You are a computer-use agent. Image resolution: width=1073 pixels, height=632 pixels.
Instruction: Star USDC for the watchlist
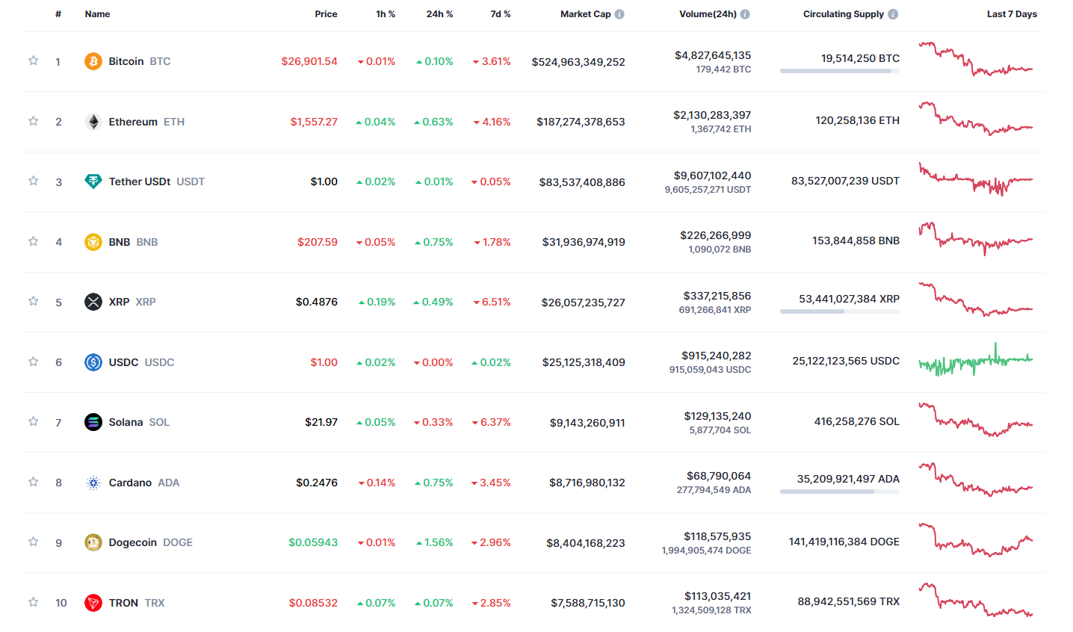tap(34, 362)
